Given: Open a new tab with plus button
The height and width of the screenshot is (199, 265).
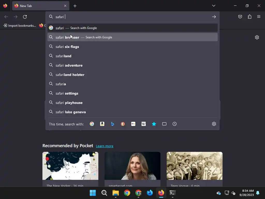Looking at the screenshot, I should tap(75, 6).
